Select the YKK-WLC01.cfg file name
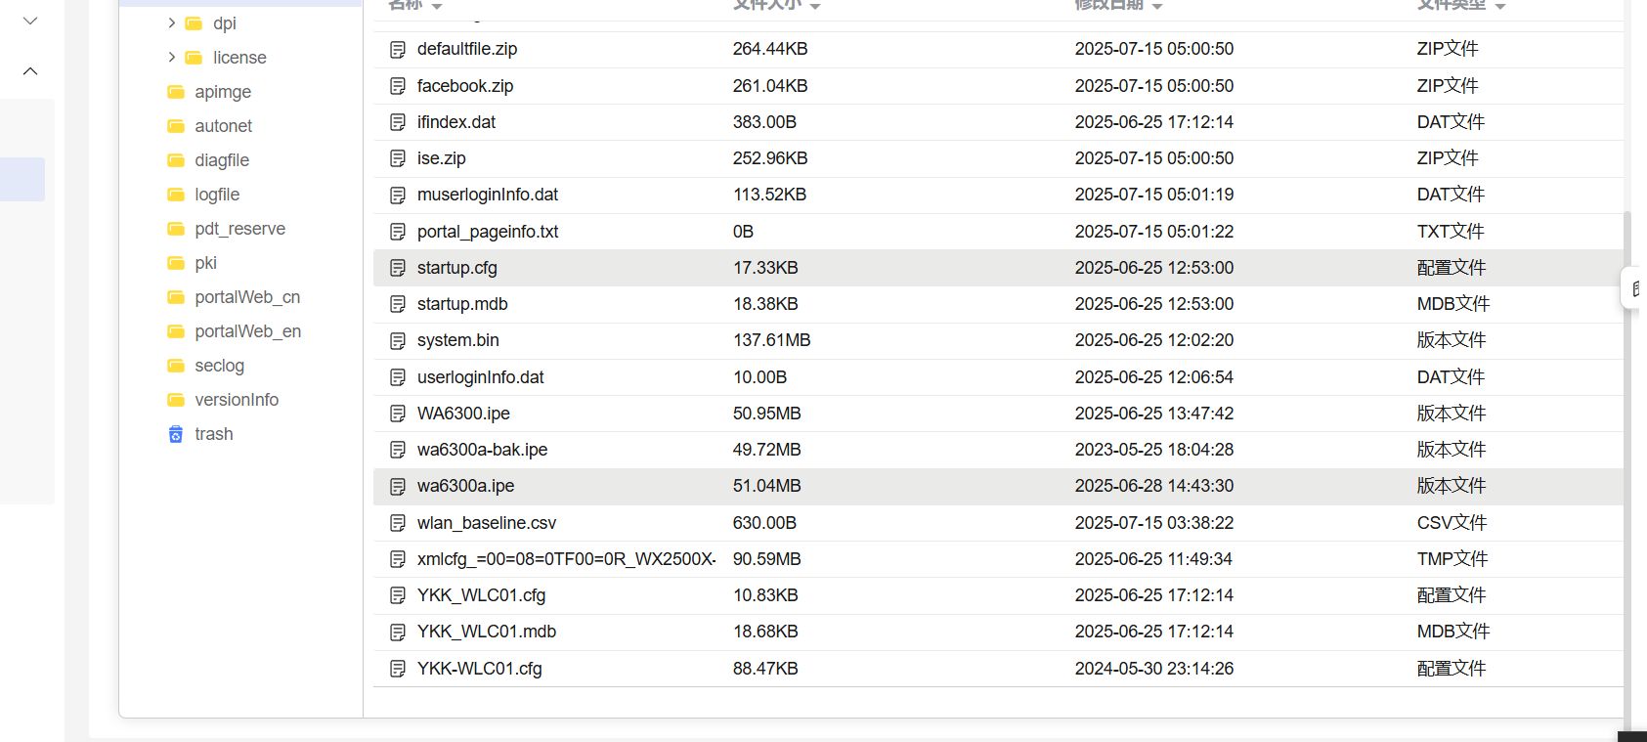 click(480, 669)
